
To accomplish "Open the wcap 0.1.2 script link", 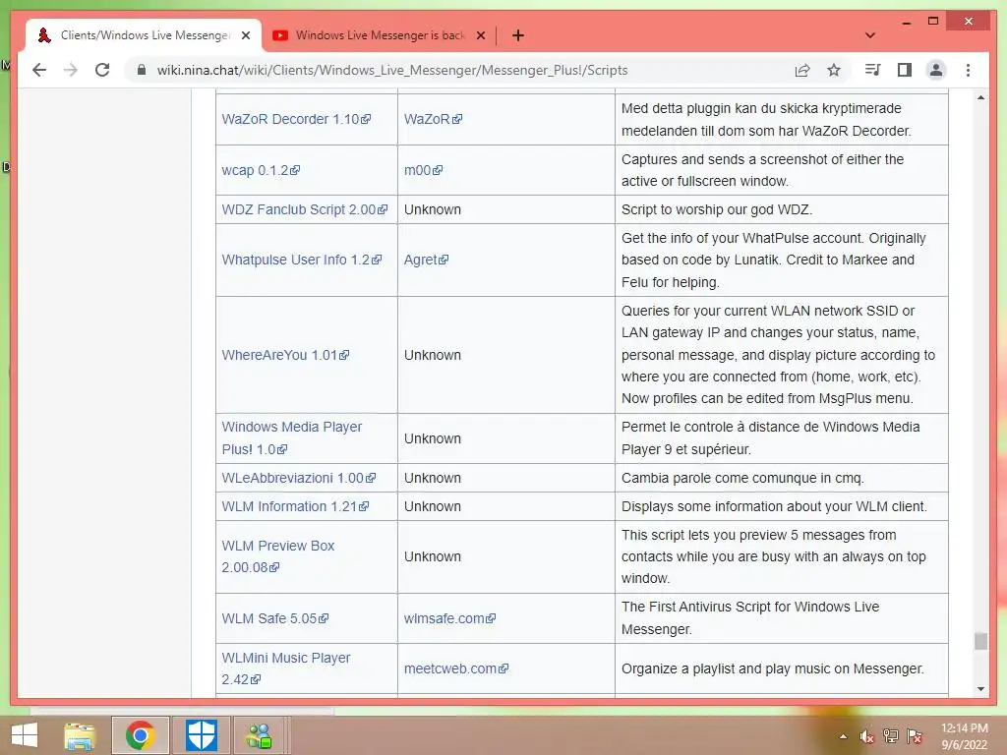I will tap(261, 170).
